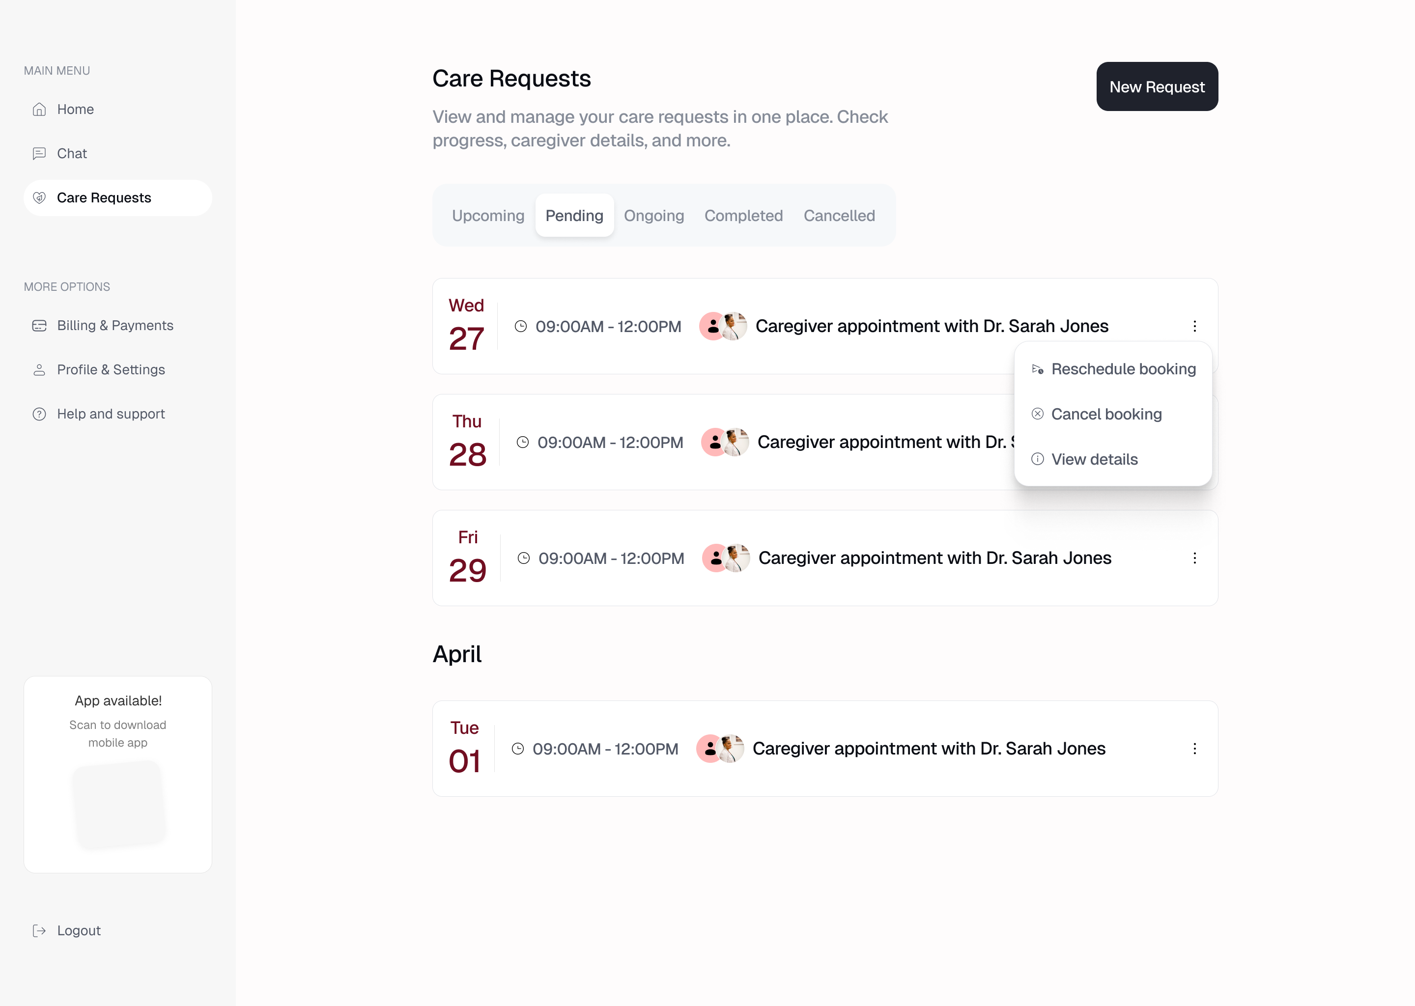Open the options menu on the Wed 27 appointment
The image size is (1415, 1006).
coord(1194,326)
